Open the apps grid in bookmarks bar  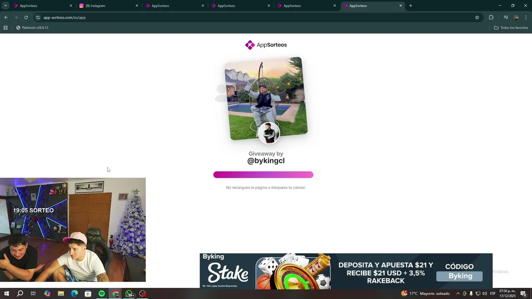[5, 28]
